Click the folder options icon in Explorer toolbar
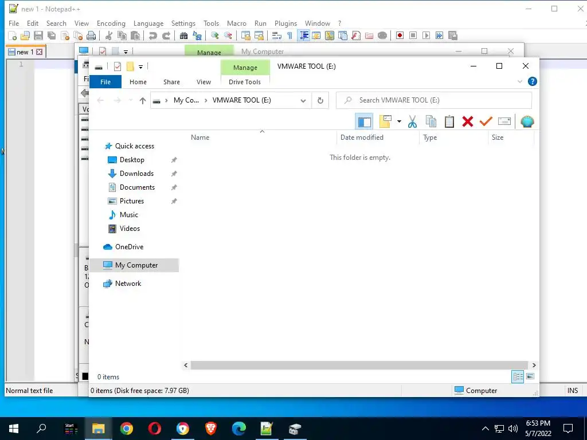 (385, 121)
